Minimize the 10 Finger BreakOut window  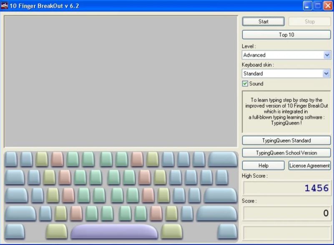[x=307, y=6]
